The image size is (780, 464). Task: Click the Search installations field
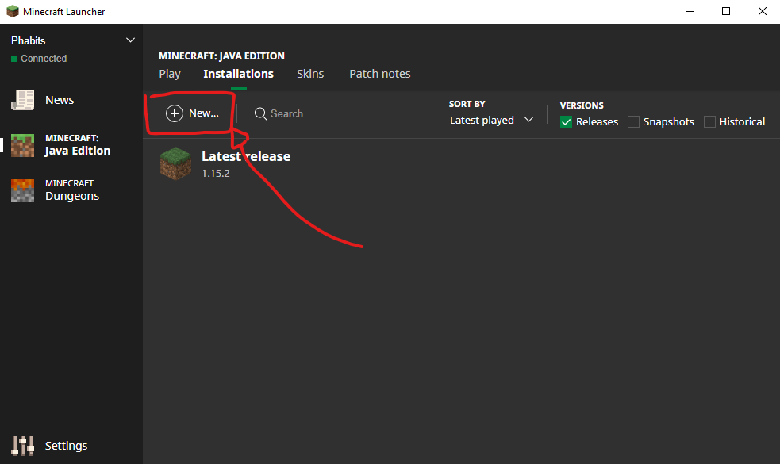(338, 114)
